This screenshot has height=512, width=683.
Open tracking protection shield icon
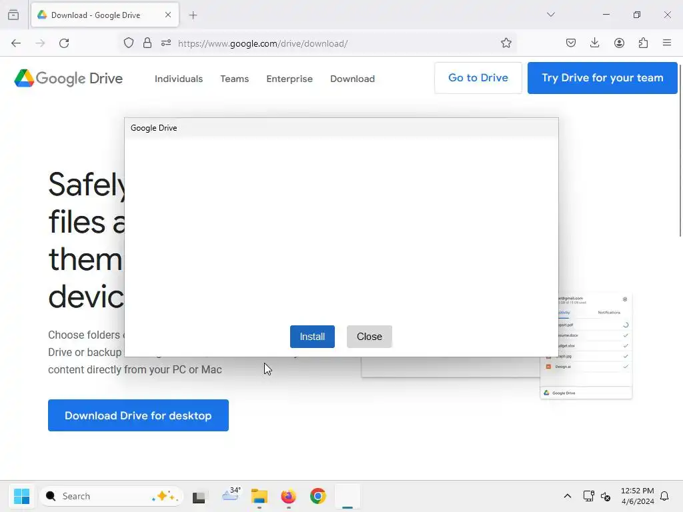[x=129, y=43]
